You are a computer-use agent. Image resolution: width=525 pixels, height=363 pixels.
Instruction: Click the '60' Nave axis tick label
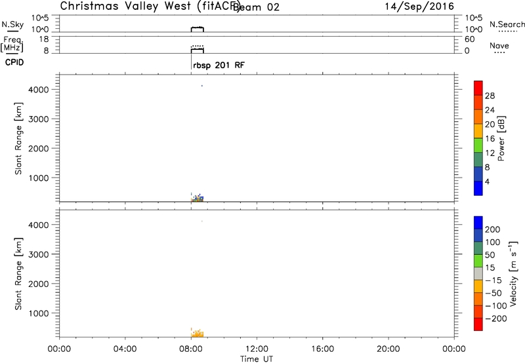[x=469, y=39]
